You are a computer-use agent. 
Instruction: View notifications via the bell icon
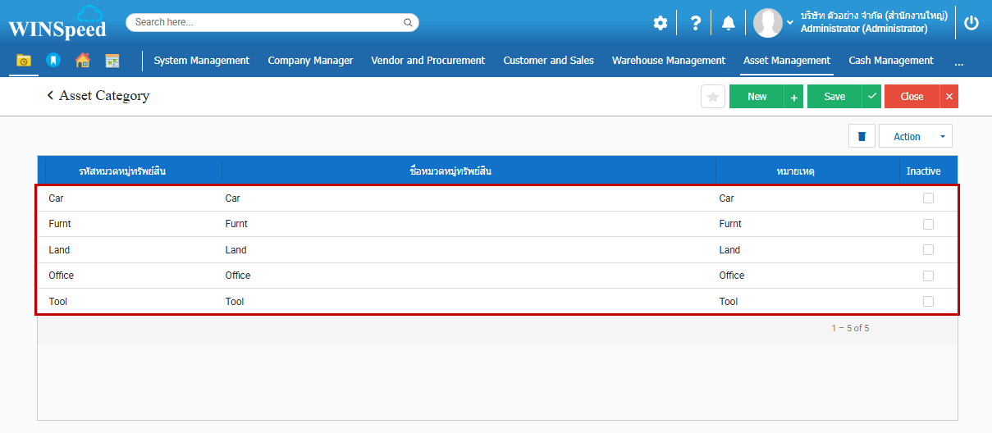pyautogui.click(x=728, y=23)
